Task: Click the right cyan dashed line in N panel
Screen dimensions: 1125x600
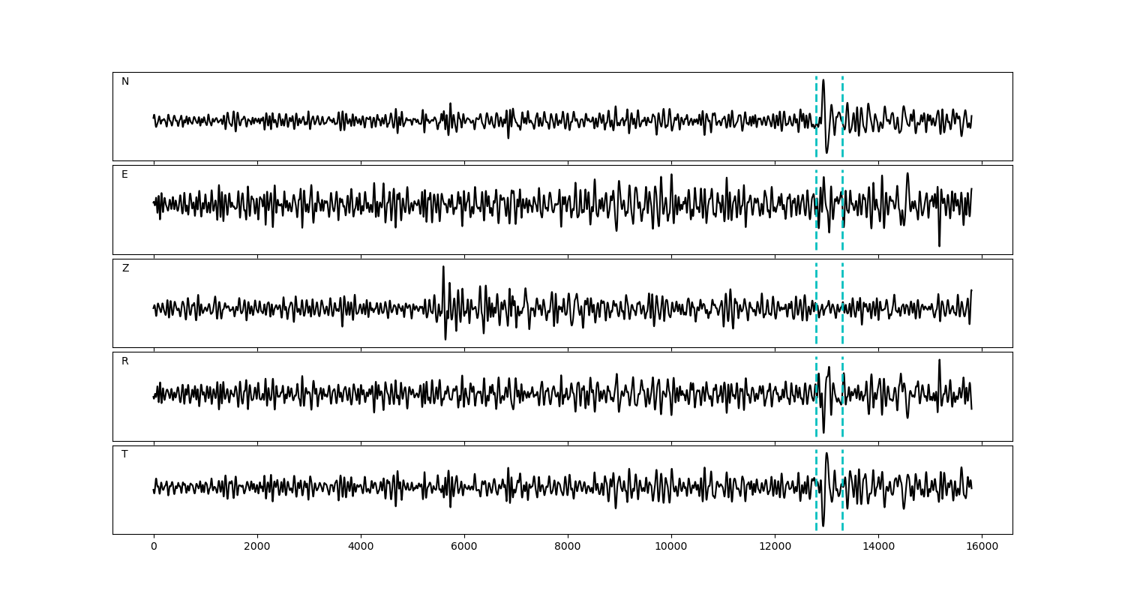Action: click(x=842, y=97)
